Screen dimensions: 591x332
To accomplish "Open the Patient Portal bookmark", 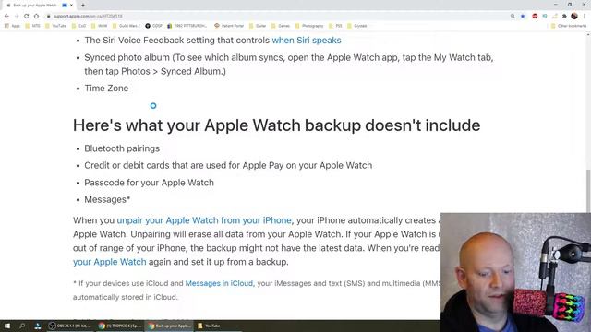I will click(229, 26).
